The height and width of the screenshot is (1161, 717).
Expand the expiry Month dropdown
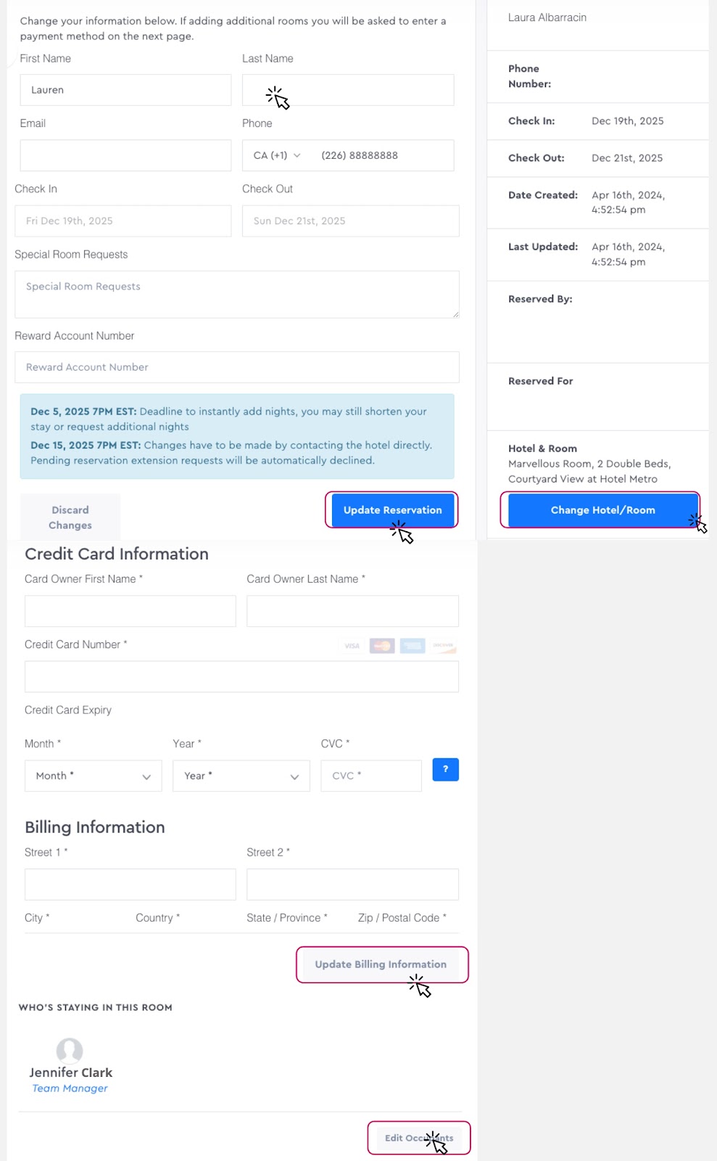93,776
